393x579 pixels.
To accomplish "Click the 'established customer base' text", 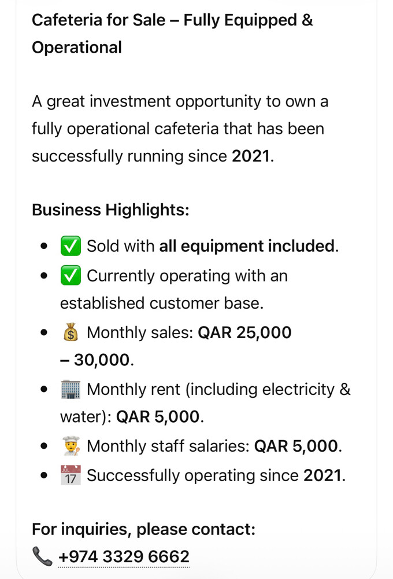I will point(162,303).
